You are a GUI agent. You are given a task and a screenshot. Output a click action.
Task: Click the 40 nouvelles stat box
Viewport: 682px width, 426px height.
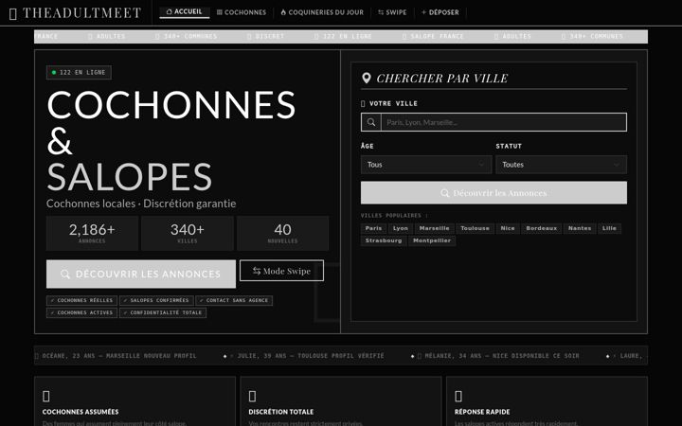click(x=282, y=234)
